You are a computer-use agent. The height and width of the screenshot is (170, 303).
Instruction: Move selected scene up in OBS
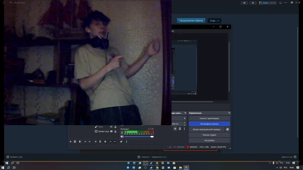click(85, 142)
